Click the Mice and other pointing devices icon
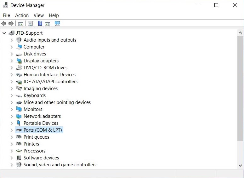 point(19,102)
